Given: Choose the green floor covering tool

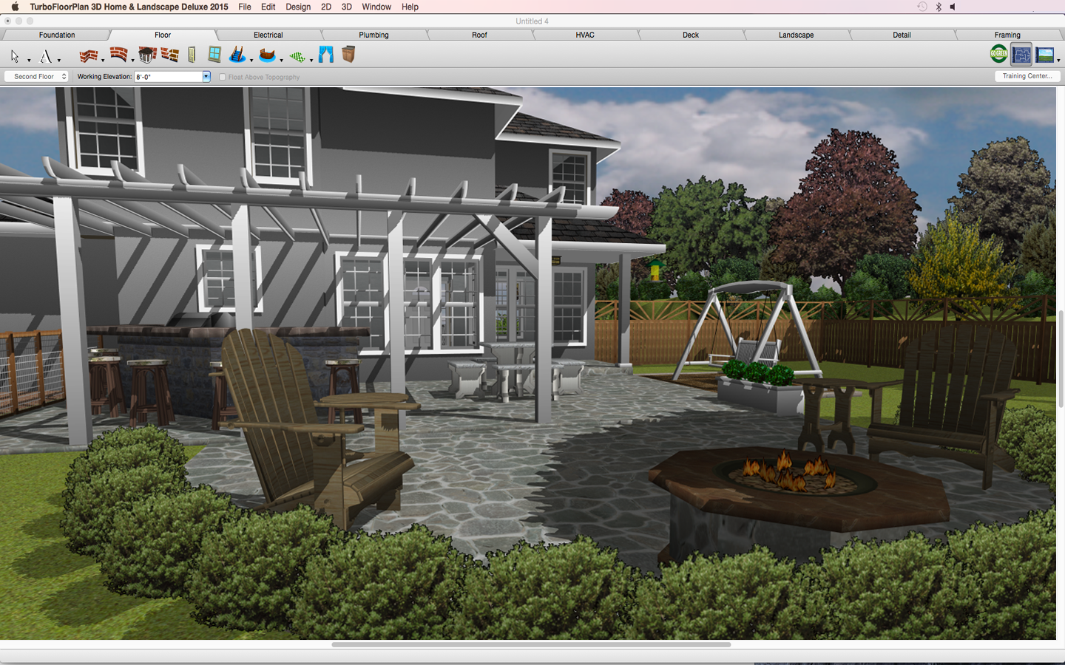Looking at the screenshot, I should click(x=297, y=56).
